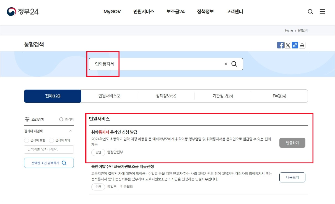Print the page using printer icon

click(302, 45)
